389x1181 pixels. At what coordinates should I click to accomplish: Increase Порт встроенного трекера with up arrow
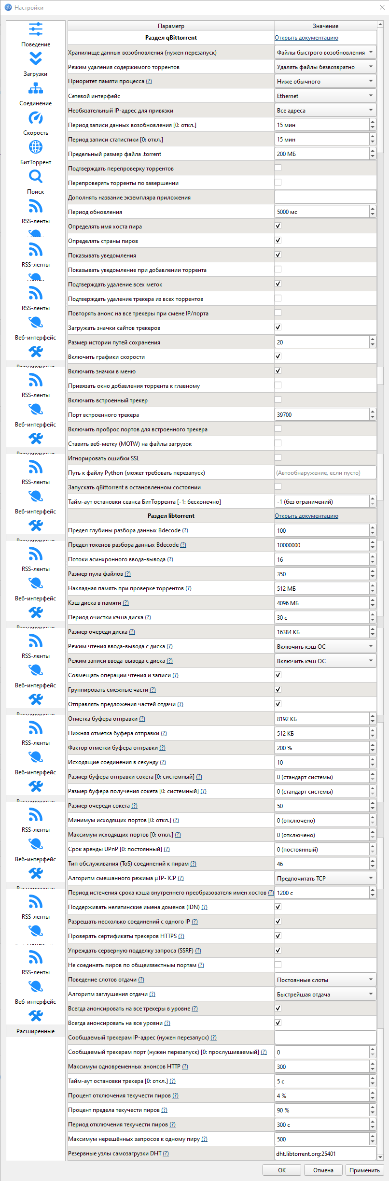[x=373, y=412]
